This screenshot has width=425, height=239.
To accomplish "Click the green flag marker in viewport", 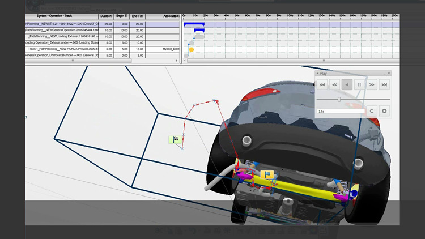I will pyautogui.click(x=175, y=139).
